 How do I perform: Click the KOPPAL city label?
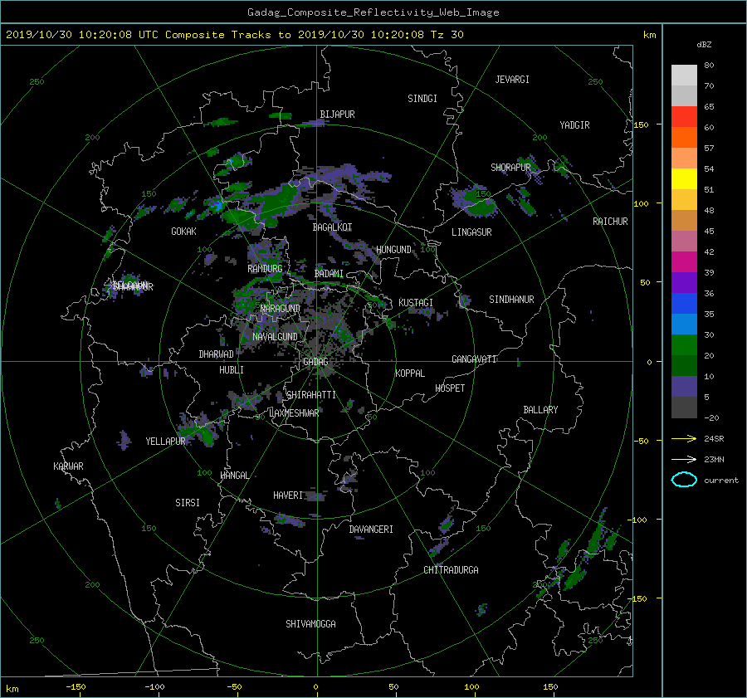coord(410,373)
